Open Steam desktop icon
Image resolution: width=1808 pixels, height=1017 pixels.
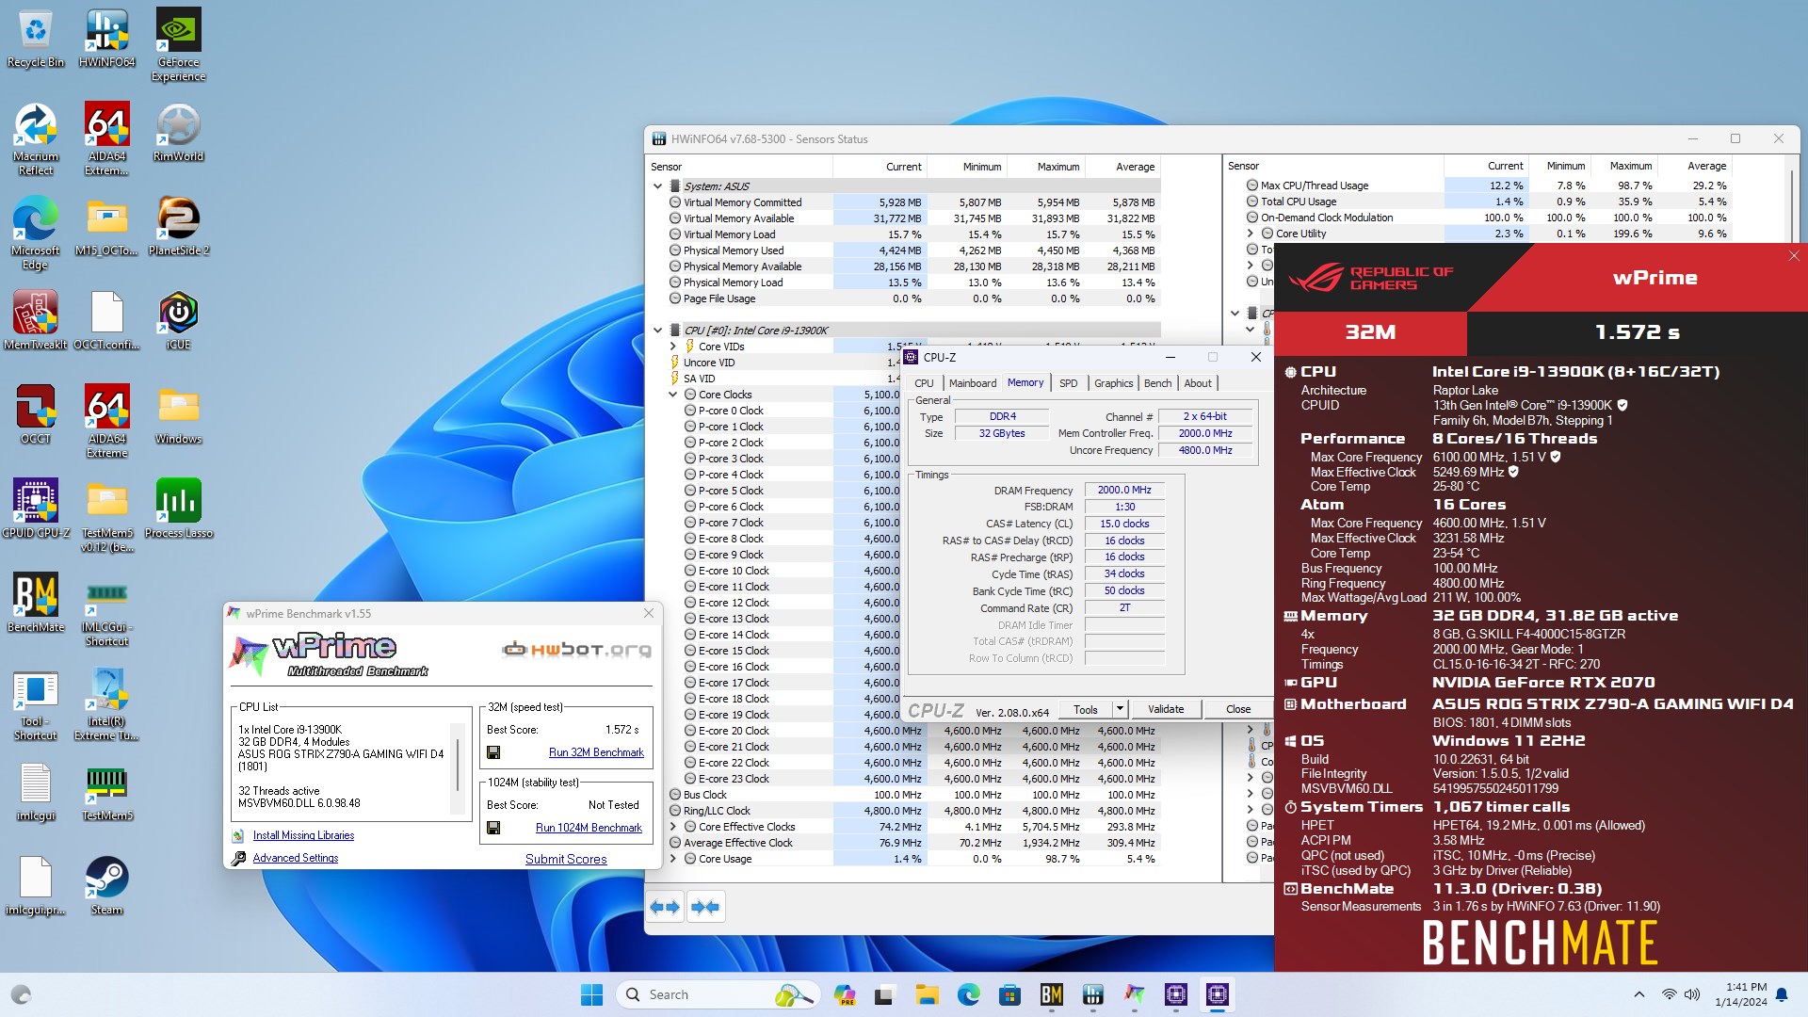(106, 885)
